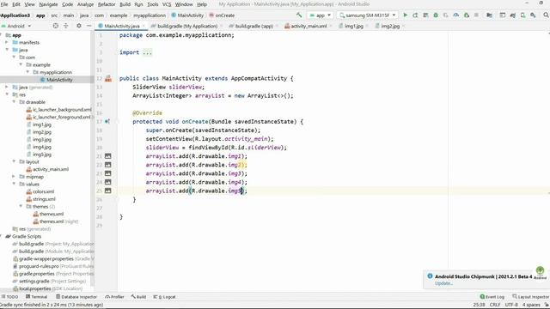The height and width of the screenshot is (309, 550).
Task: Click Update link in Chipmunk notification
Action: [443, 283]
